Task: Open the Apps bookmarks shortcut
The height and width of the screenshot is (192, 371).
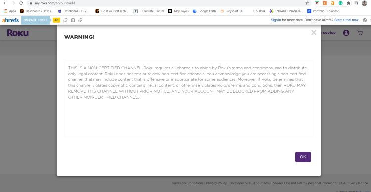Action: coord(10,11)
